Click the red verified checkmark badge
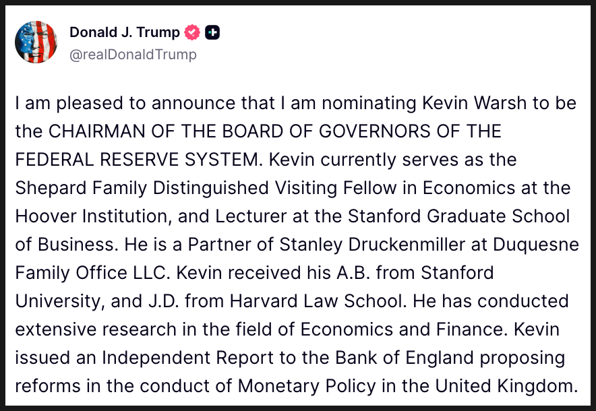Image resolution: width=596 pixels, height=411 pixels. pos(192,32)
